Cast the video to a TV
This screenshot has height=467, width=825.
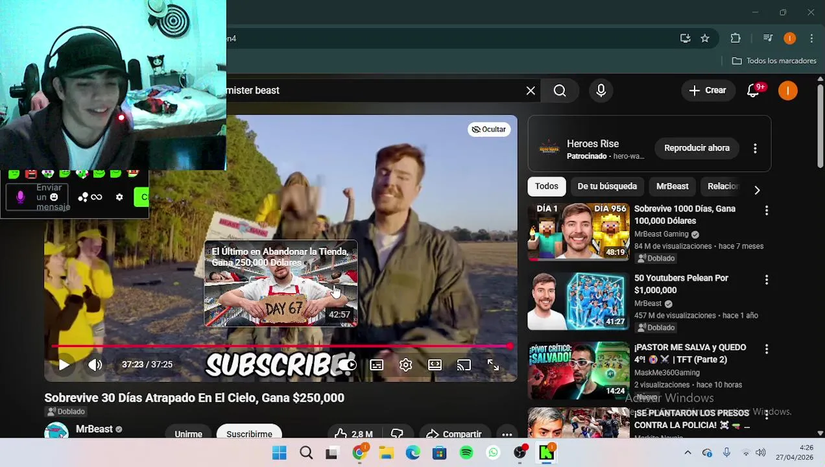[464, 365]
